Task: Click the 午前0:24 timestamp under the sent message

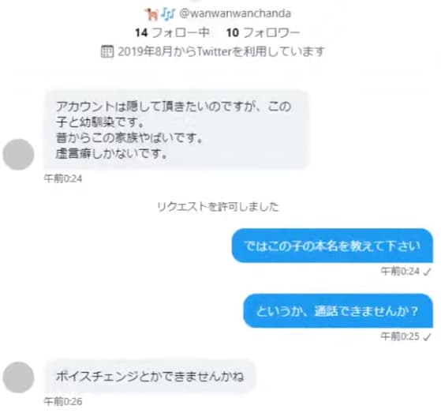Action: (x=400, y=272)
